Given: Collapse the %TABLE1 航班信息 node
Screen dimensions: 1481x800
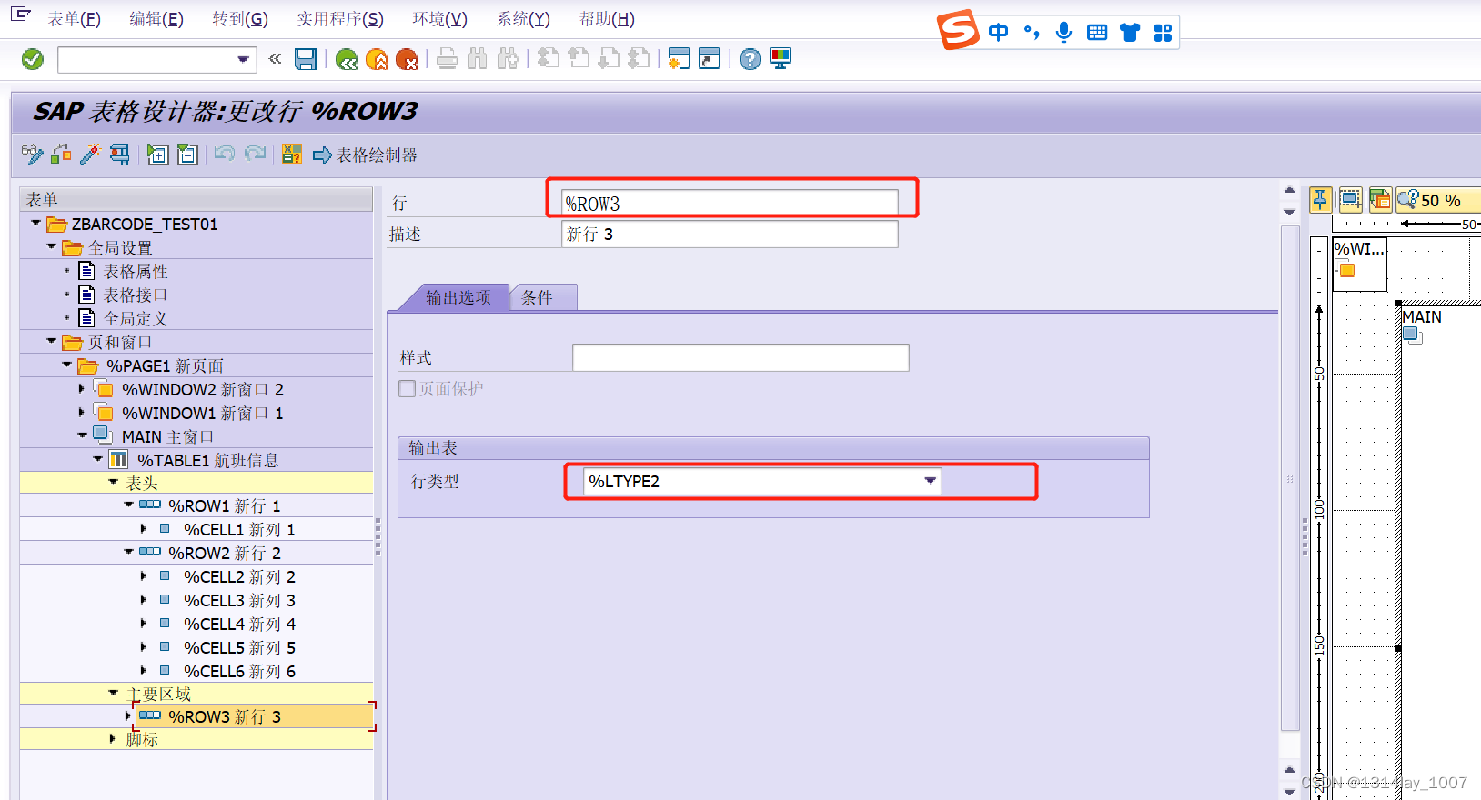Looking at the screenshot, I should [97, 459].
